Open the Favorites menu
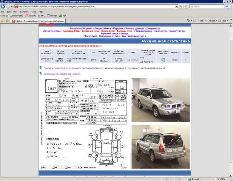The width and height of the screenshot is (233, 181). point(24,12)
